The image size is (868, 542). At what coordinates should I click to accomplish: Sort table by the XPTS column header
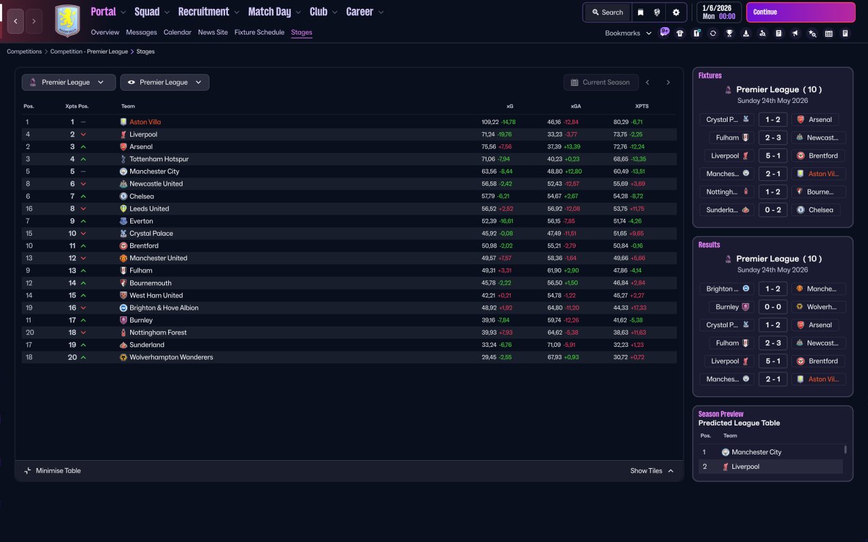click(x=642, y=106)
